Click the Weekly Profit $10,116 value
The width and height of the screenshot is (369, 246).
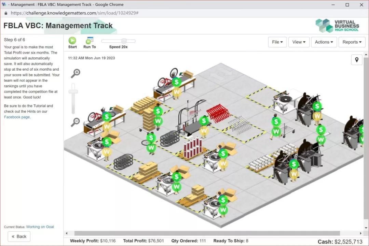[108, 241]
